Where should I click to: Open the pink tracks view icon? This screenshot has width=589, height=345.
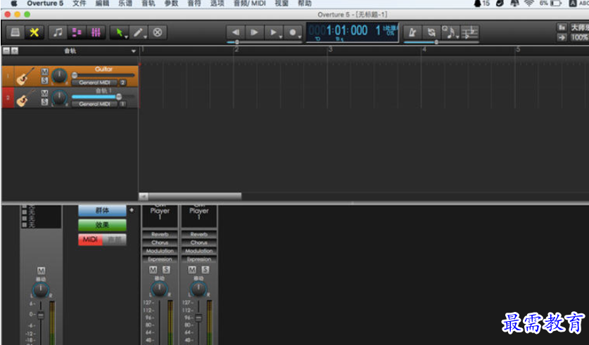[77, 32]
